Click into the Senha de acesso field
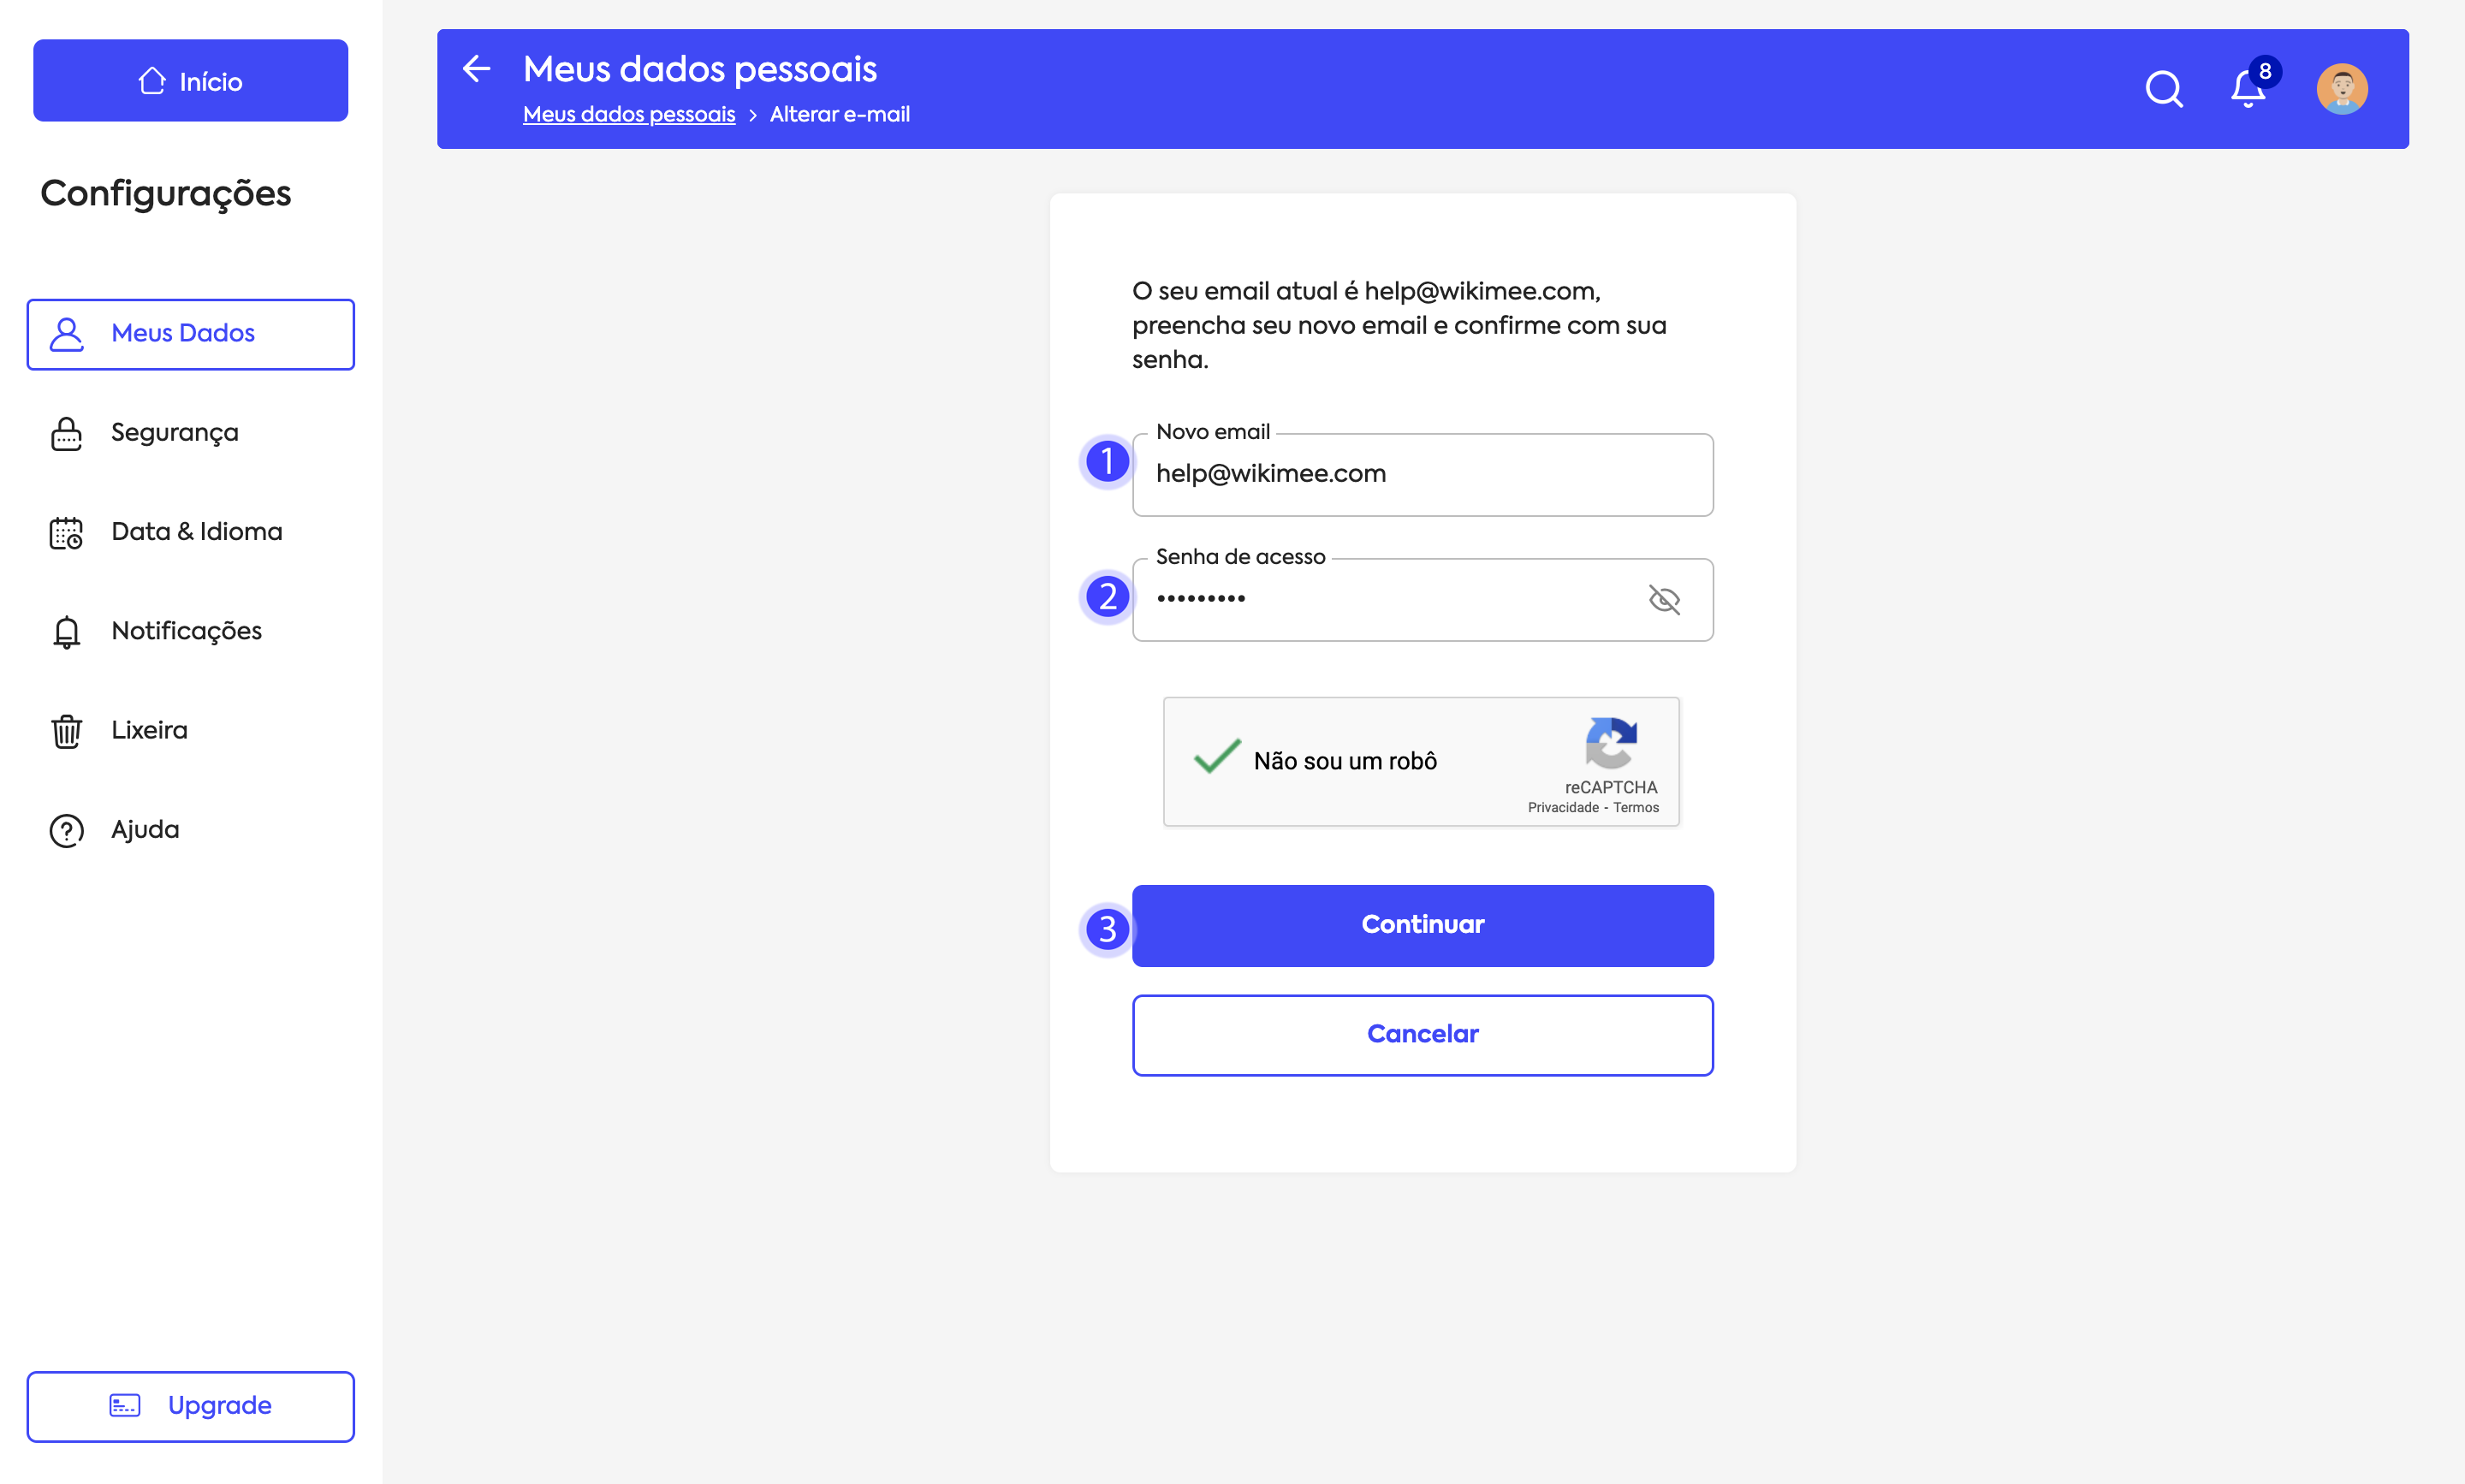2465x1484 pixels. point(1390,600)
